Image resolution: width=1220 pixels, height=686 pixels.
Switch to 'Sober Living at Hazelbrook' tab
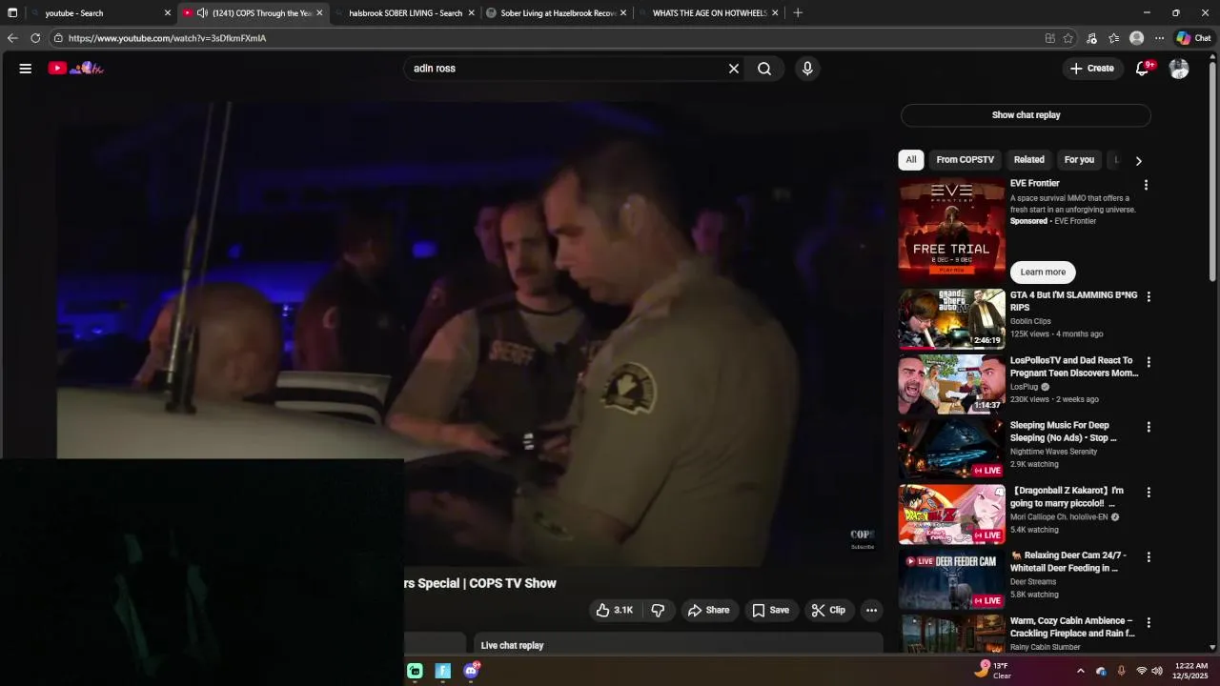[x=558, y=13]
